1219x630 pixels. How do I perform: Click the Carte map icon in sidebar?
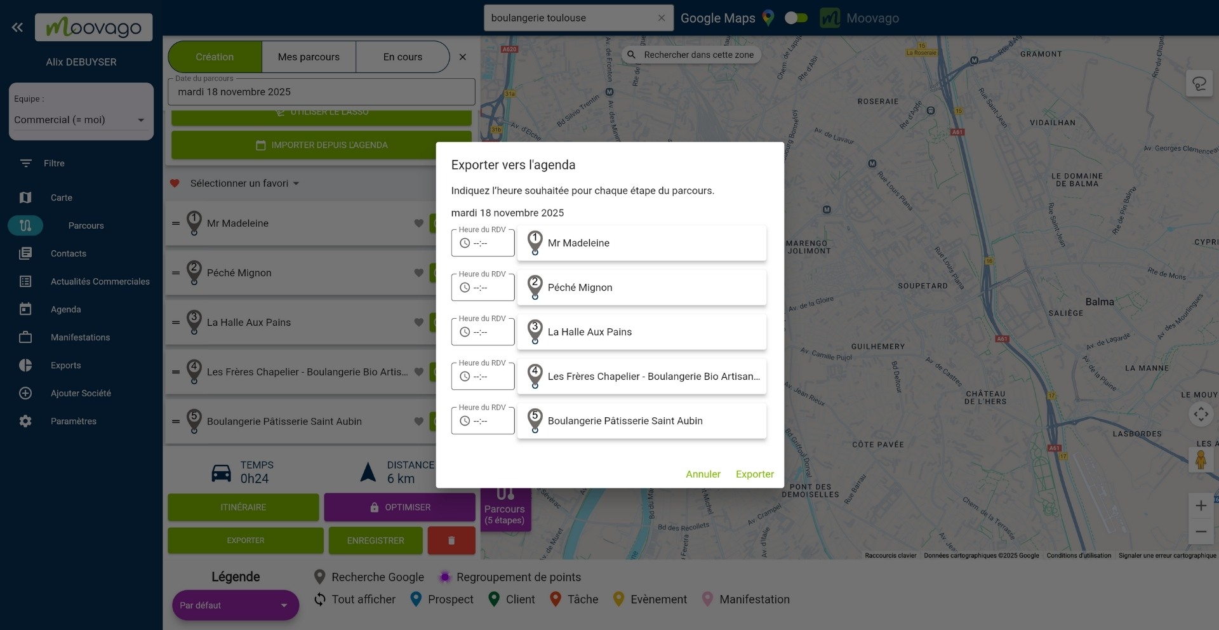pos(25,198)
